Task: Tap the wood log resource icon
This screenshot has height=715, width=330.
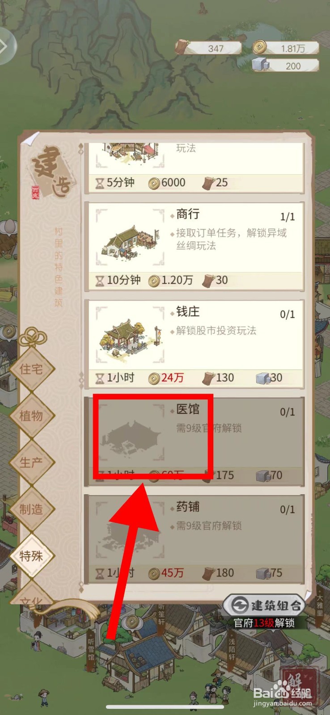Action: point(182,47)
